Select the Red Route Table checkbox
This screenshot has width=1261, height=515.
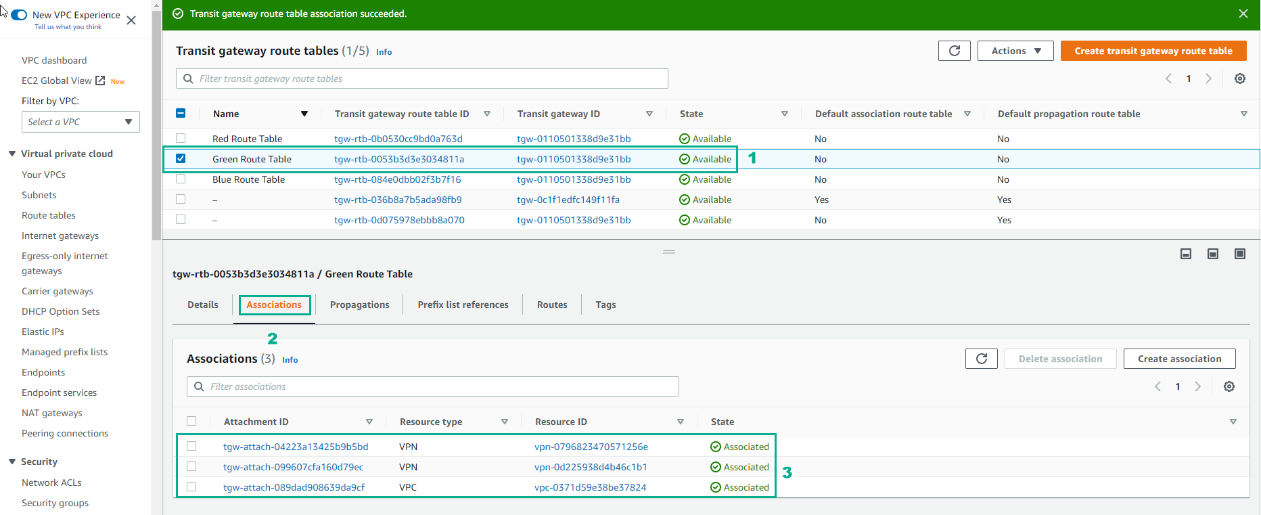(x=181, y=138)
